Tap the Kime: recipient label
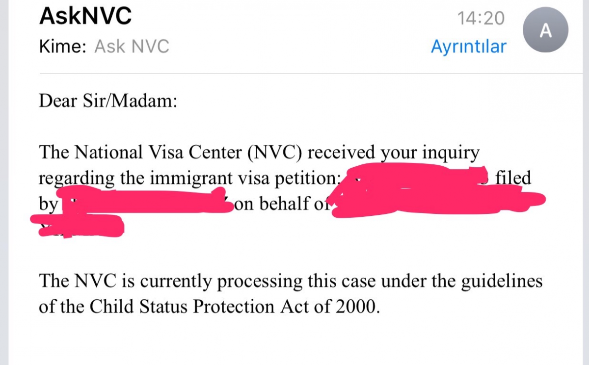This screenshot has width=589, height=365. [63, 47]
